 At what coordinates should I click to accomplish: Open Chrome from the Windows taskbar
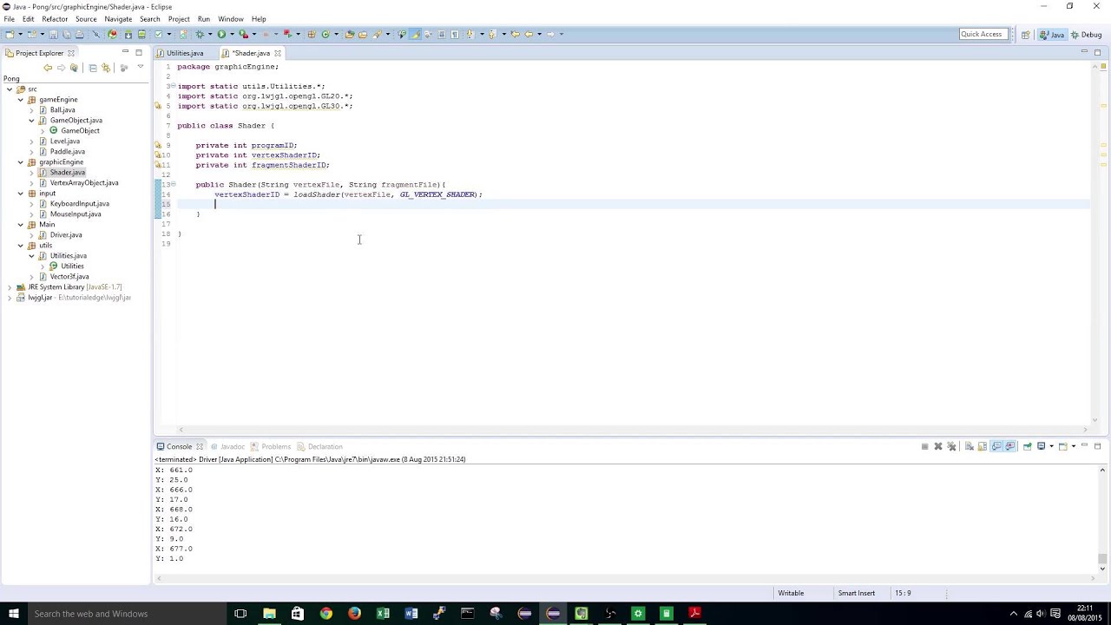coord(325,614)
